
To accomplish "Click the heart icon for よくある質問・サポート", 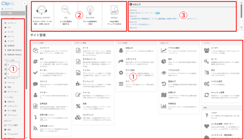I will click(207, 126).
